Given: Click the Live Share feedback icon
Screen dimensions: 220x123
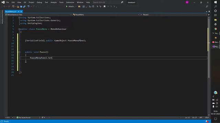Looking at the screenshot, I should tap(207, 6).
